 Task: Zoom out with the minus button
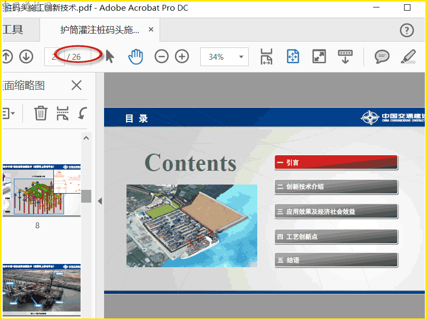(162, 57)
